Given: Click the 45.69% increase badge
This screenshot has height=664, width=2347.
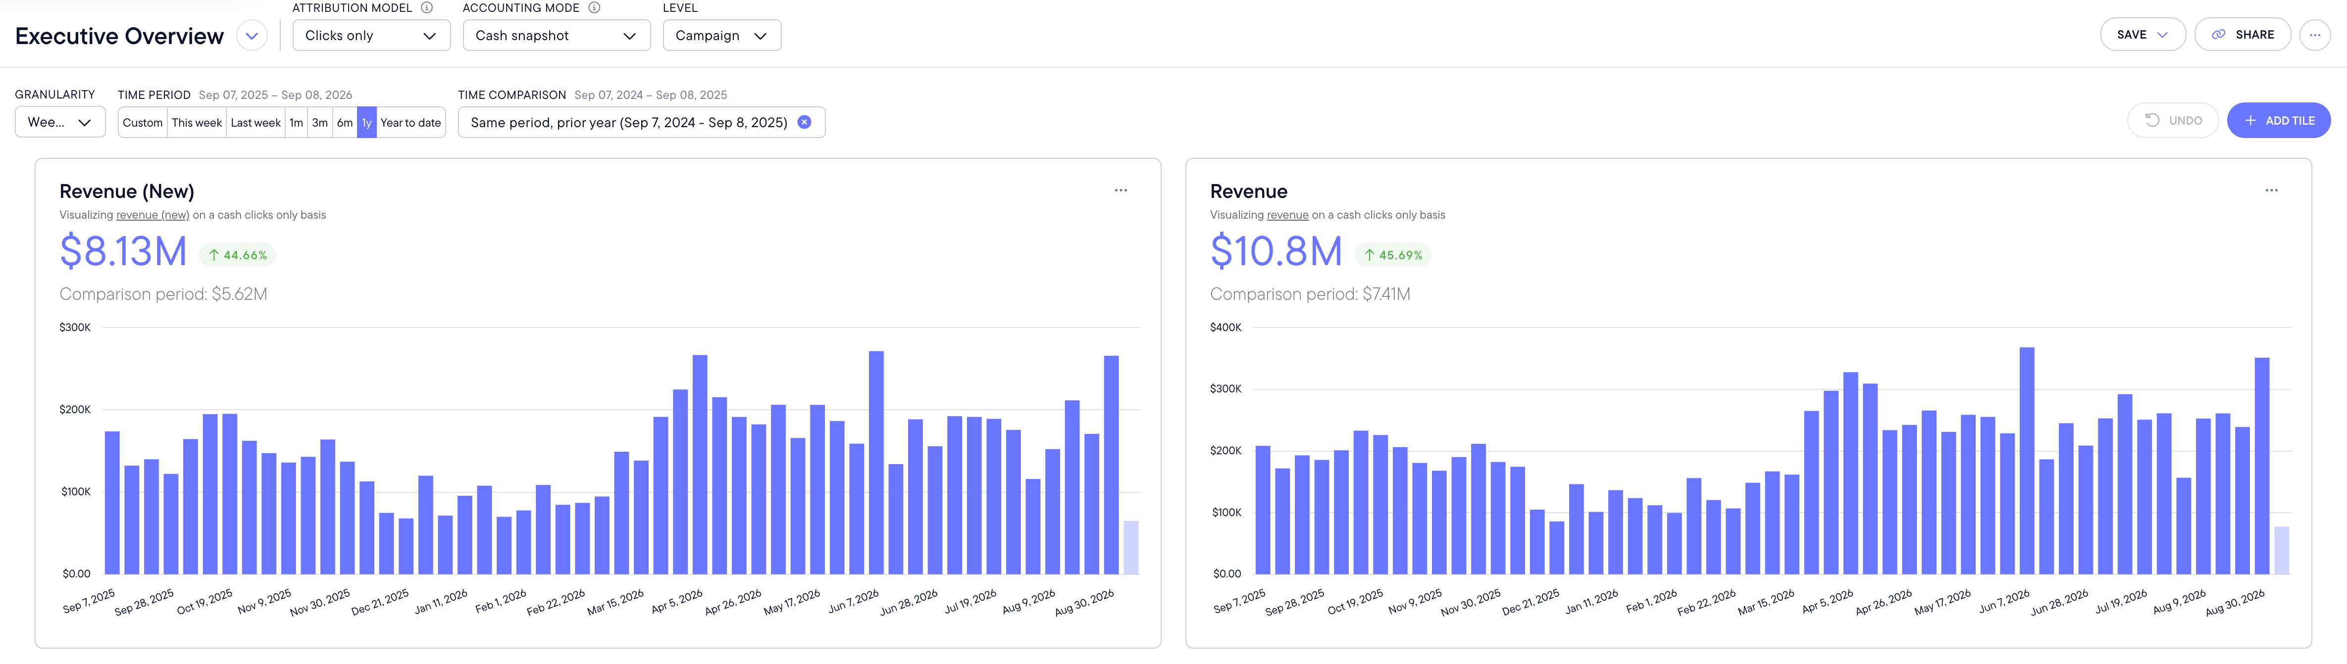Looking at the screenshot, I should [x=1392, y=255].
